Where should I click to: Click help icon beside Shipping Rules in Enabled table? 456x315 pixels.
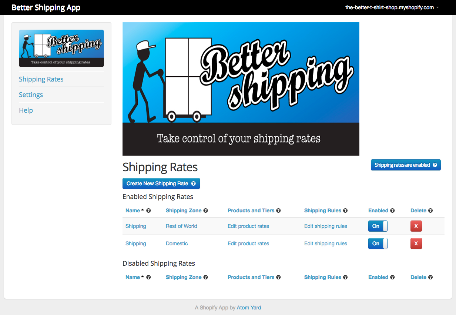pos(345,210)
